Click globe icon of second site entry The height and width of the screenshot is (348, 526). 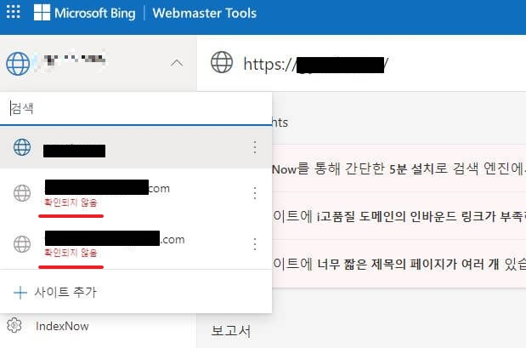coord(22,193)
